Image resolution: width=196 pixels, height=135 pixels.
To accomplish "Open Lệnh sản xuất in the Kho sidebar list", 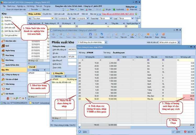I will click(x=10, y=28).
